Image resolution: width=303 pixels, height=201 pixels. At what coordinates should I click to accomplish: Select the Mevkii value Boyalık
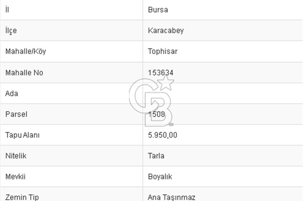[x=160, y=176]
